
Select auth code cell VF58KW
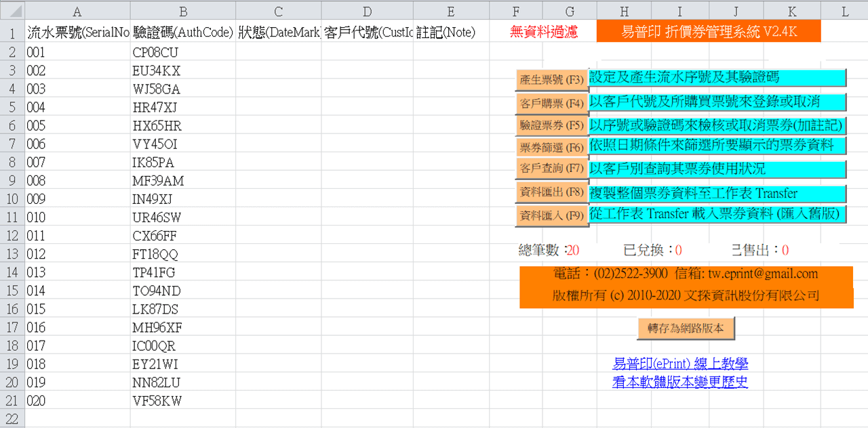(183, 401)
